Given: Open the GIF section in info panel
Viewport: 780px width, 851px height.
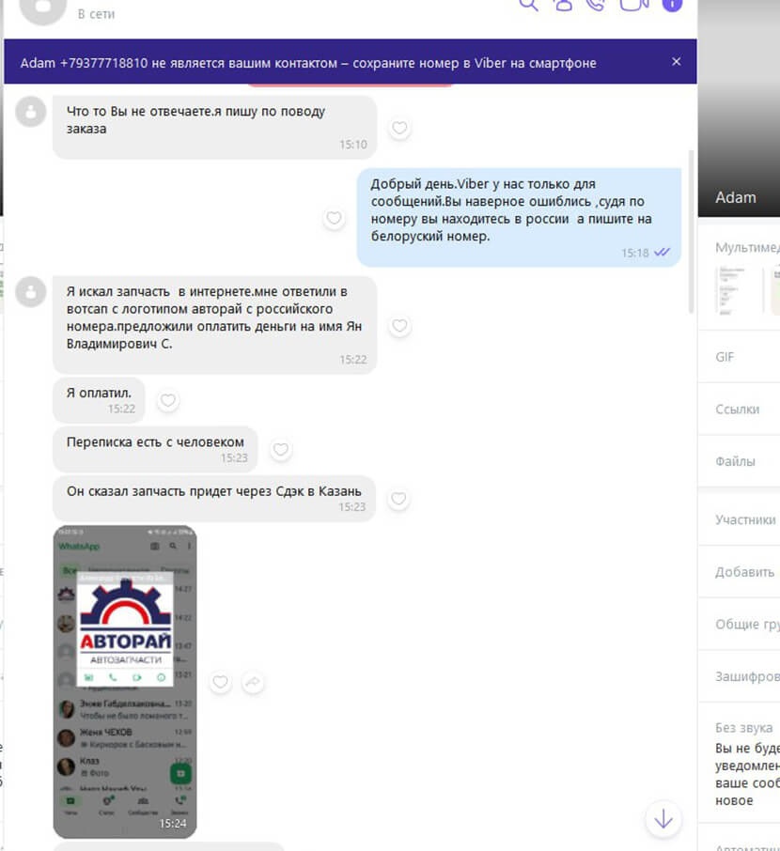Looking at the screenshot, I should tap(725, 357).
